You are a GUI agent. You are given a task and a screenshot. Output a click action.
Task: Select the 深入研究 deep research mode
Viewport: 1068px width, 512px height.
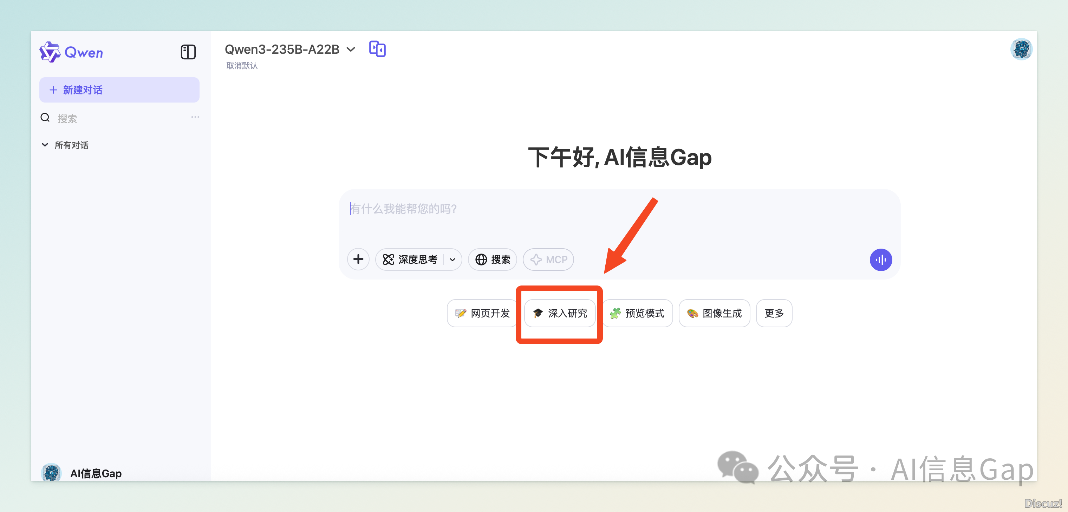[560, 314]
